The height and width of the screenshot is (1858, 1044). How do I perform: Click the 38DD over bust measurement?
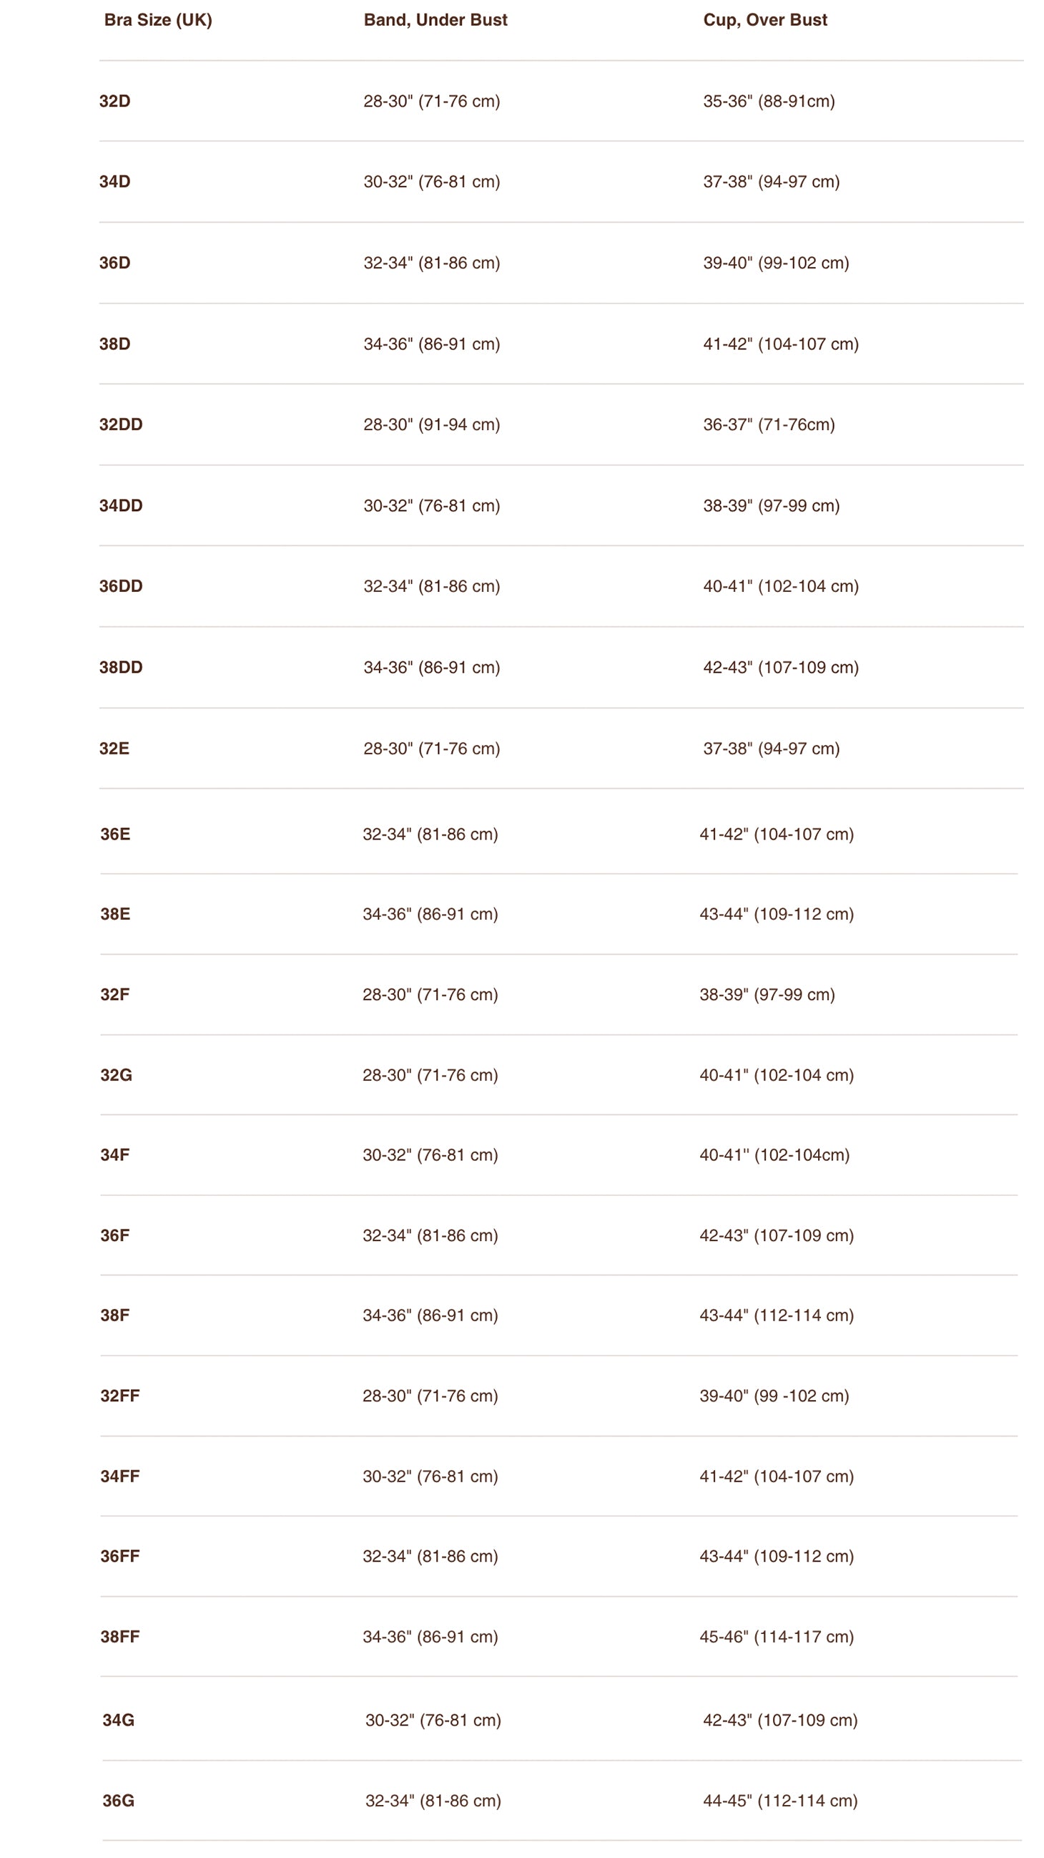coord(780,667)
